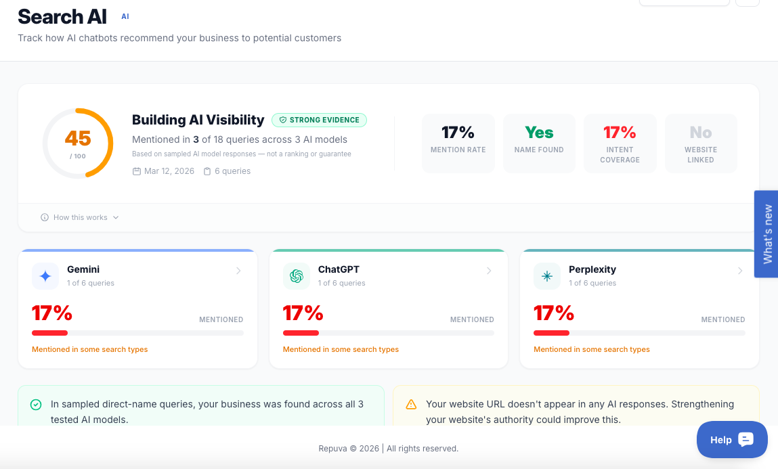Click the clipboard icon next to 6 queries
The image size is (778, 469).
pyautogui.click(x=207, y=171)
